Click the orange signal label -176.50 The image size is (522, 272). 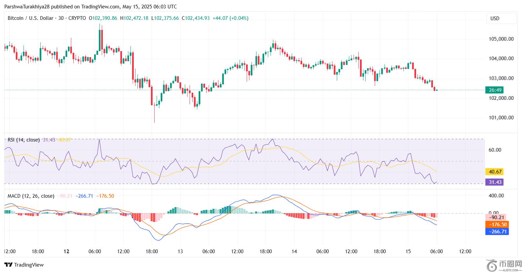(497, 224)
